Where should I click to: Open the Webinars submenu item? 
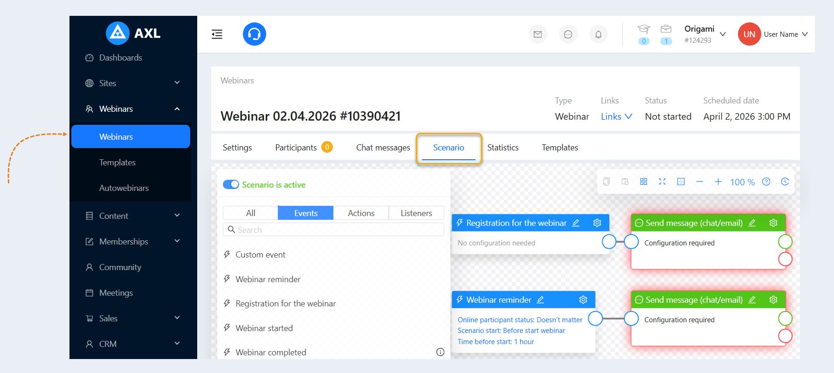(x=131, y=136)
